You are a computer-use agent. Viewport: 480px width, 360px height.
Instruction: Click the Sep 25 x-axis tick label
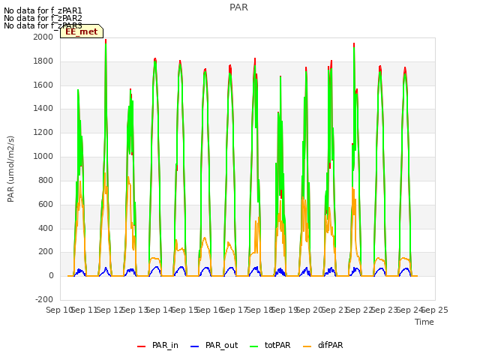435,310
